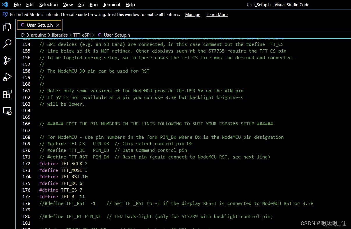Screen dimensions: 351x229
Task: Close the User_Setup.h tab
Action: [58, 25]
